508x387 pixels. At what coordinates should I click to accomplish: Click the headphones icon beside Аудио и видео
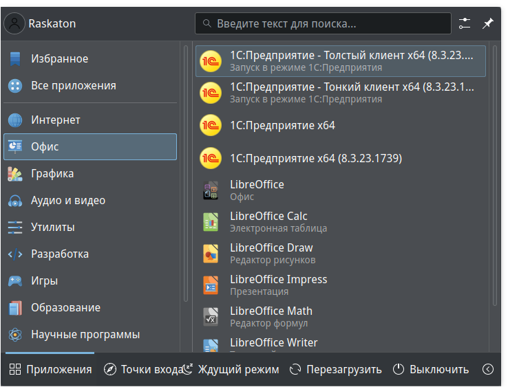[15, 201]
